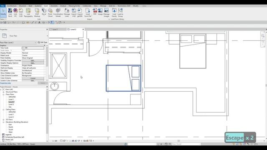Image resolution: width=267 pixels, height=150 pixels.
Task: Click the Legends icon in Project Browser
Action: [x=3, y=135]
